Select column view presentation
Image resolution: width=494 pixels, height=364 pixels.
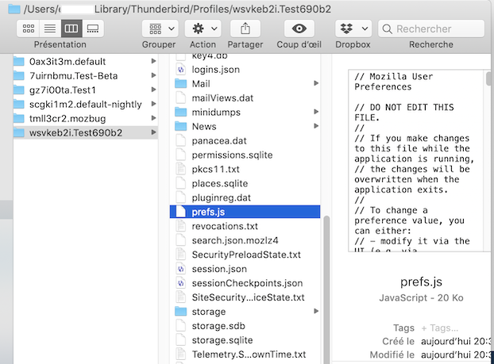(x=71, y=29)
